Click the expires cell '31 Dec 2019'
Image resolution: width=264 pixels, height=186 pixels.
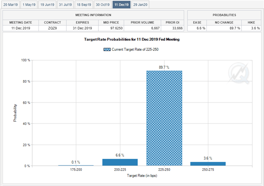(82, 28)
